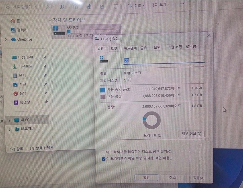Click the 적용(A) button
This screenshot has height=188, width=243.
point(199,178)
